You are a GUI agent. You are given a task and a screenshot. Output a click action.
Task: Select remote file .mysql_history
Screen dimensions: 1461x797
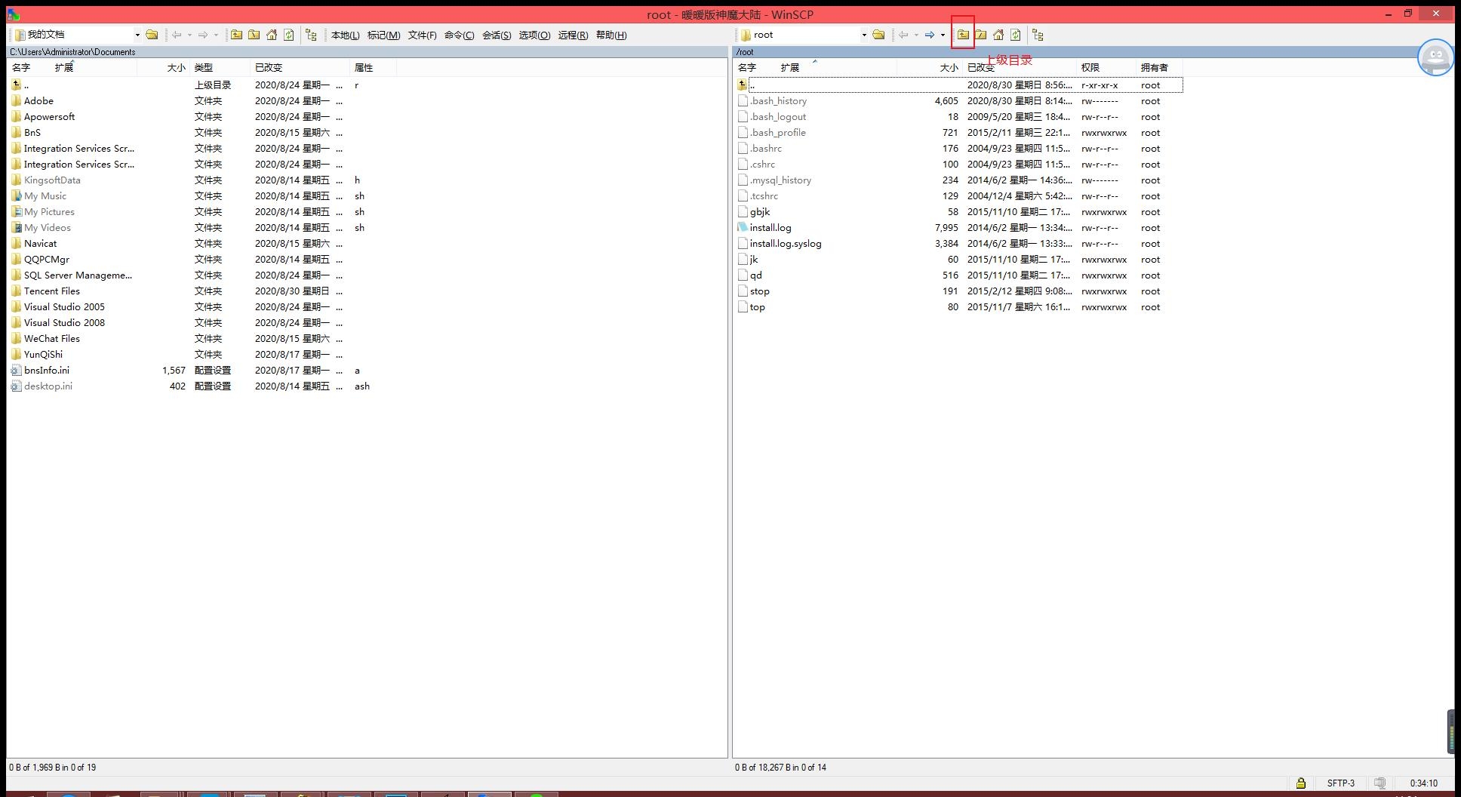click(780, 180)
